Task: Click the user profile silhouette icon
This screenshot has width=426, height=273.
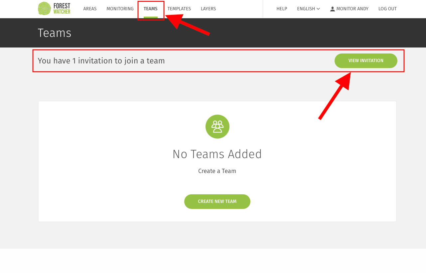Action: 333,9
